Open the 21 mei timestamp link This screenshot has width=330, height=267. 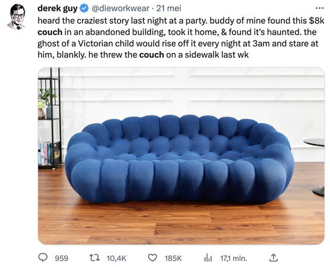169,8
